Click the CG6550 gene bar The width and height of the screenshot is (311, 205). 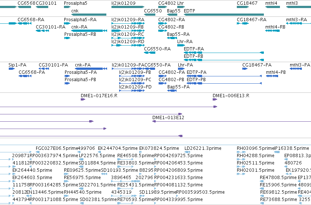[x=150, y=15]
